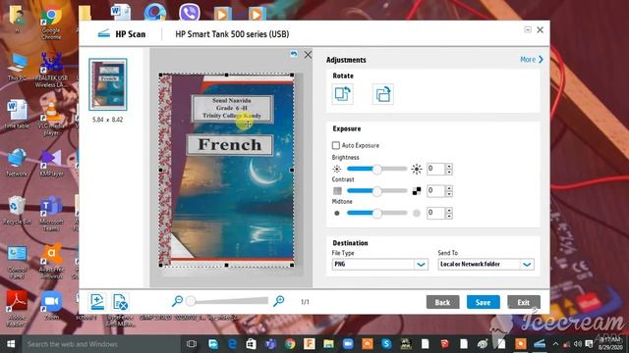The image size is (629, 353).
Task: Click the Exit button
Action: point(524,302)
